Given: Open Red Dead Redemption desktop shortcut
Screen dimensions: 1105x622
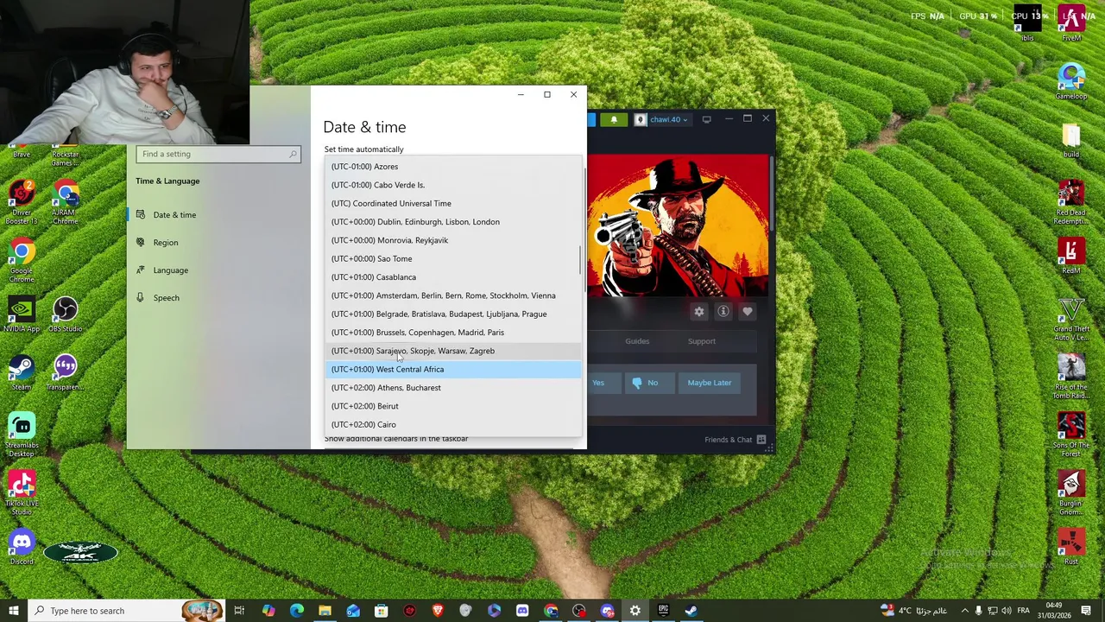Looking at the screenshot, I should coord(1071,202).
